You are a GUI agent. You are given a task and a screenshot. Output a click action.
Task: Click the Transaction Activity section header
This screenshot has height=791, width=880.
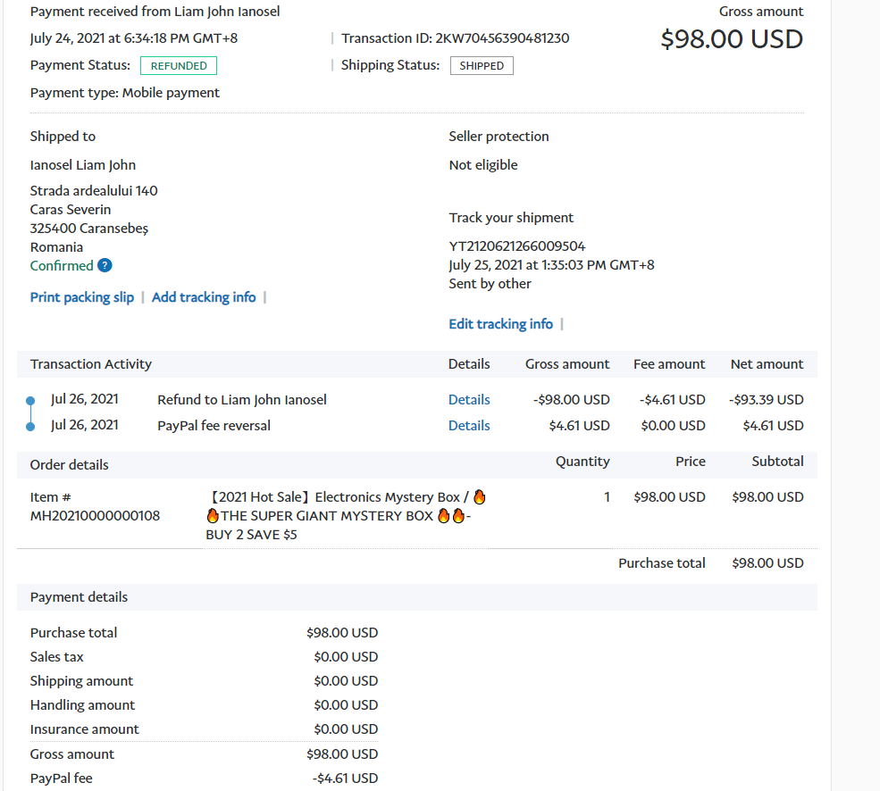[x=91, y=364]
